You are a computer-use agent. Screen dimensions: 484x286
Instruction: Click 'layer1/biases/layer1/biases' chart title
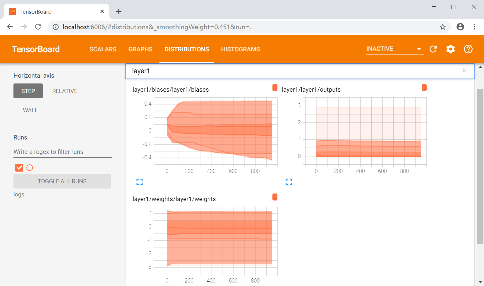coord(171,90)
